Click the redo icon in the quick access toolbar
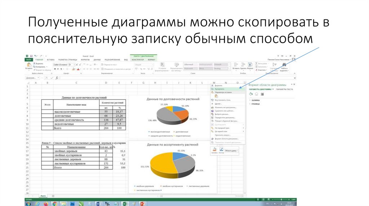 pos(41,56)
